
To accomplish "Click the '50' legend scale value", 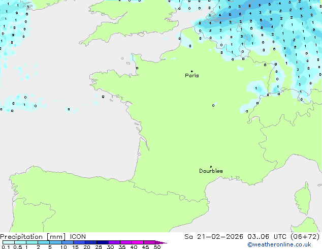I will (157, 247).
